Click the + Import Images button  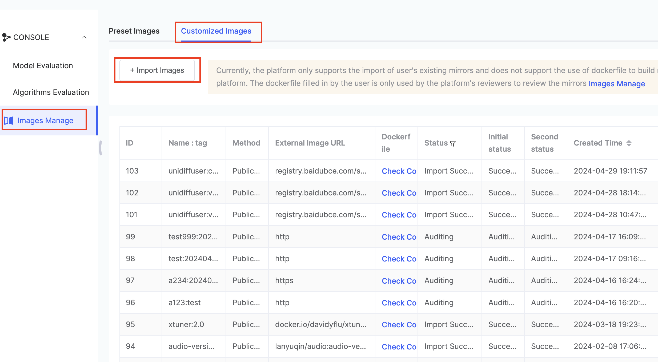click(x=157, y=70)
